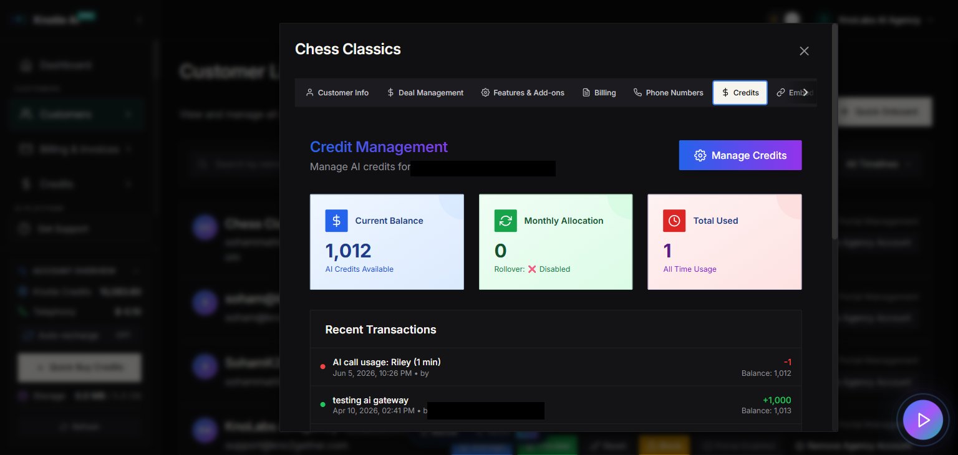Click Quick Buy Credits in the background sidebar

(x=79, y=368)
